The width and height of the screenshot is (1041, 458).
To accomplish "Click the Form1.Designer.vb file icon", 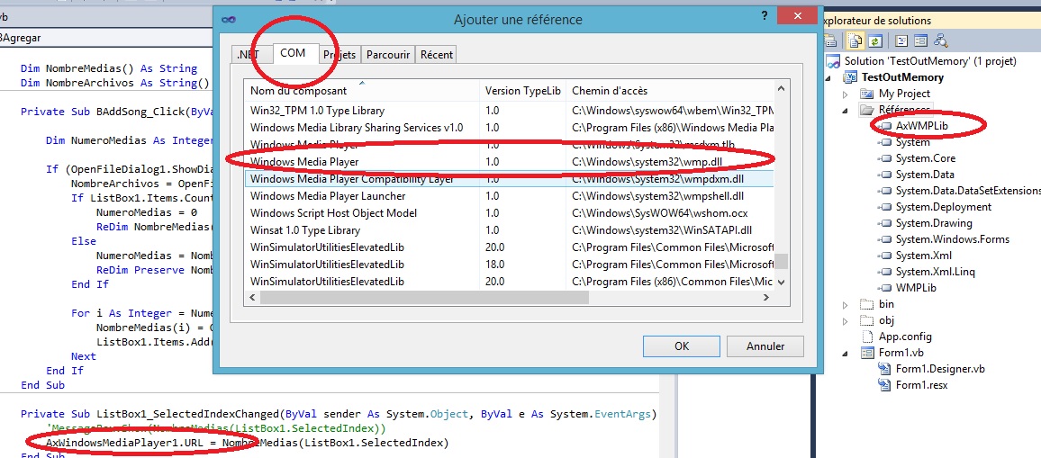I will pyautogui.click(x=884, y=369).
